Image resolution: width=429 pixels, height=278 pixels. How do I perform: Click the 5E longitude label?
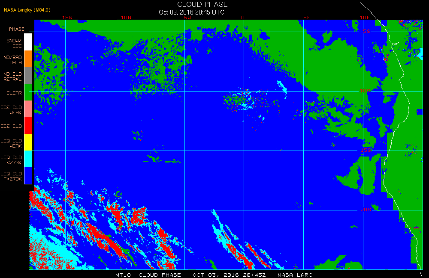click(x=307, y=18)
